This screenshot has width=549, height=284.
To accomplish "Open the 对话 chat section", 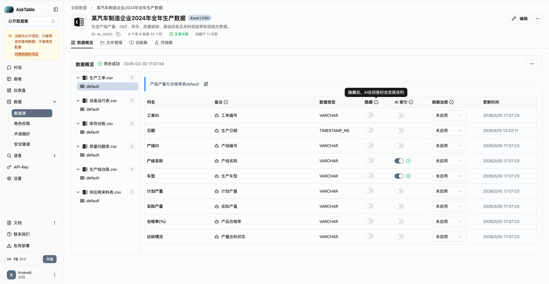I will click(17, 67).
